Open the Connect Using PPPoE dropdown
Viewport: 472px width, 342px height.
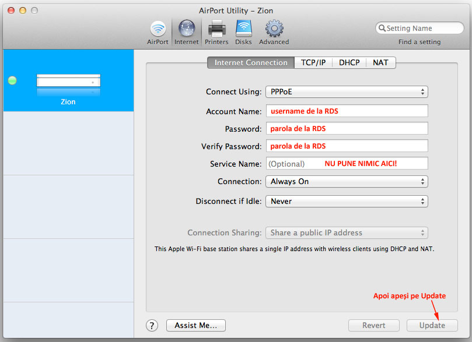[x=347, y=92]
